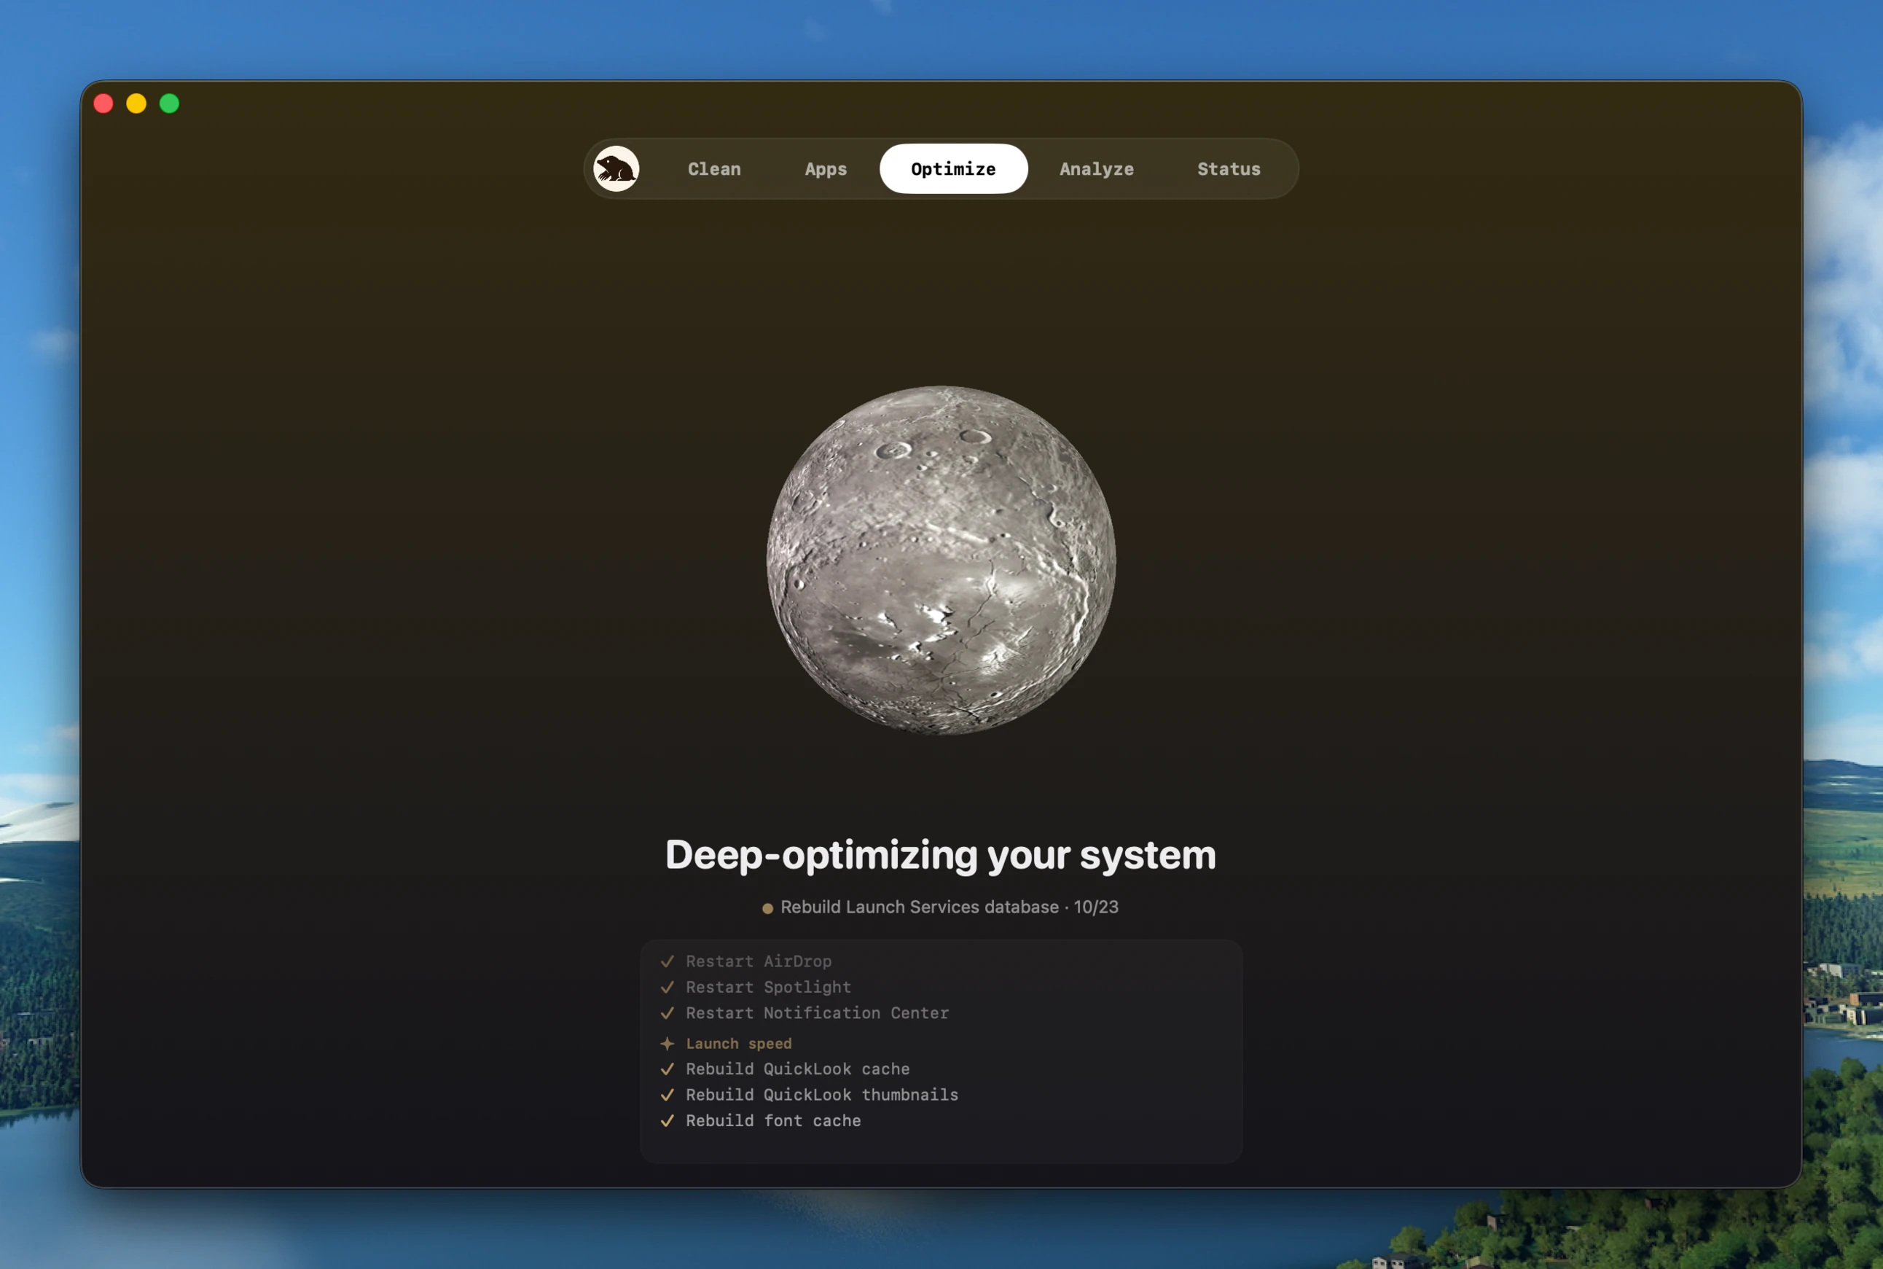Switch to the Clean tab
Viewport: 1883px width, 1269px height.
tap(713, 169)
